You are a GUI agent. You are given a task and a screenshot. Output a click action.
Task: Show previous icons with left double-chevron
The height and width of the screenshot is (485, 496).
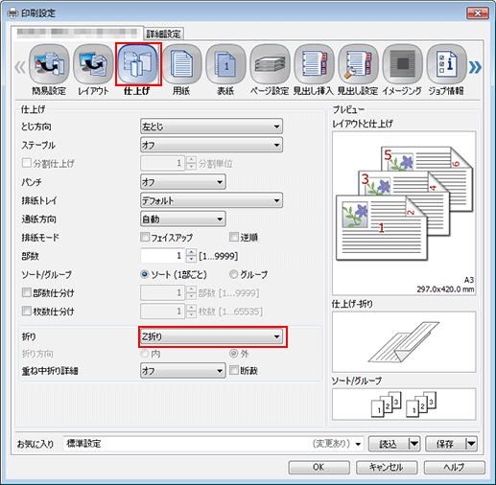click(x=20, y=67)
